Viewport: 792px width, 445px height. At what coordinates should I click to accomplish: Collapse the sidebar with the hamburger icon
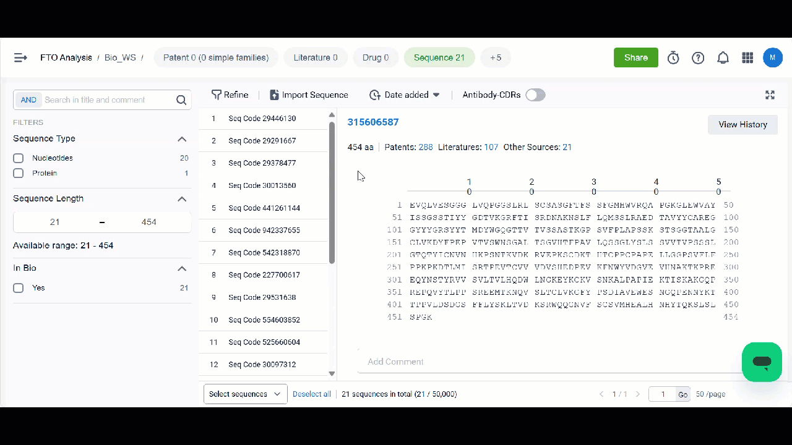20,57
